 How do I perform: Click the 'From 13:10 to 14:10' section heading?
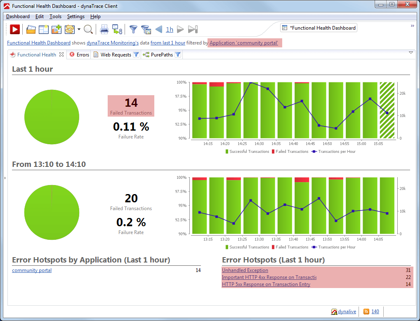pyautogui.click(x=49, y=164)
